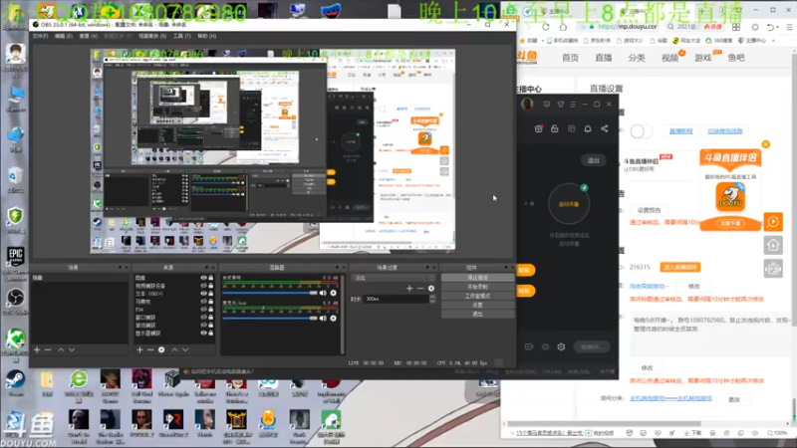This screenshot has height=448, width=797.
Task: Switch the live stream toggle on Douyu page
Action: (641, 131)
